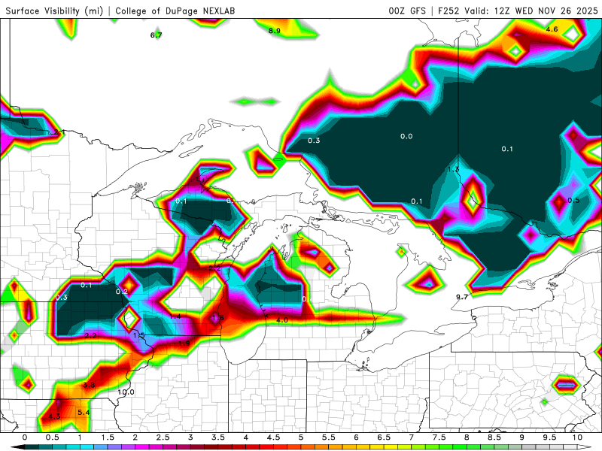The width and height of the screenshot is (602, 451).
Task: Click the 0.0 visibility value on the map
Action: [x=406, y=136]
